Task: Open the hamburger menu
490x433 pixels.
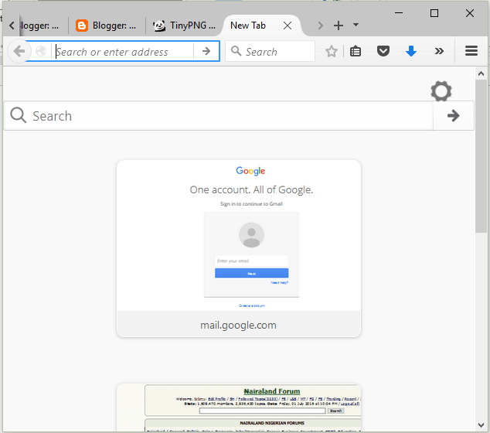Action: pos(471,51)
